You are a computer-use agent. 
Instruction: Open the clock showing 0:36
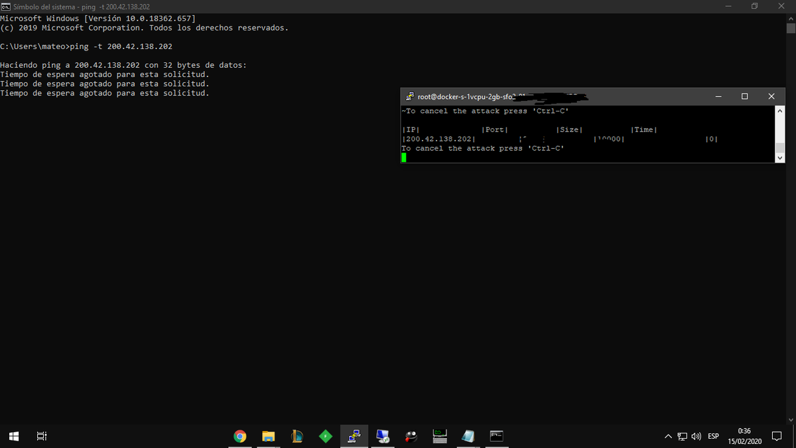click(744, 436)
